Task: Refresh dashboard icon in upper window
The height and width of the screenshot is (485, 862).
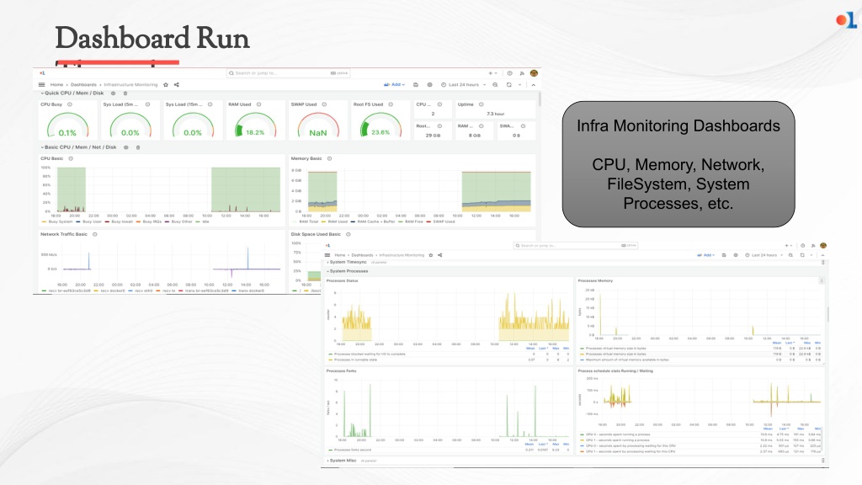Action: (509, 85)
